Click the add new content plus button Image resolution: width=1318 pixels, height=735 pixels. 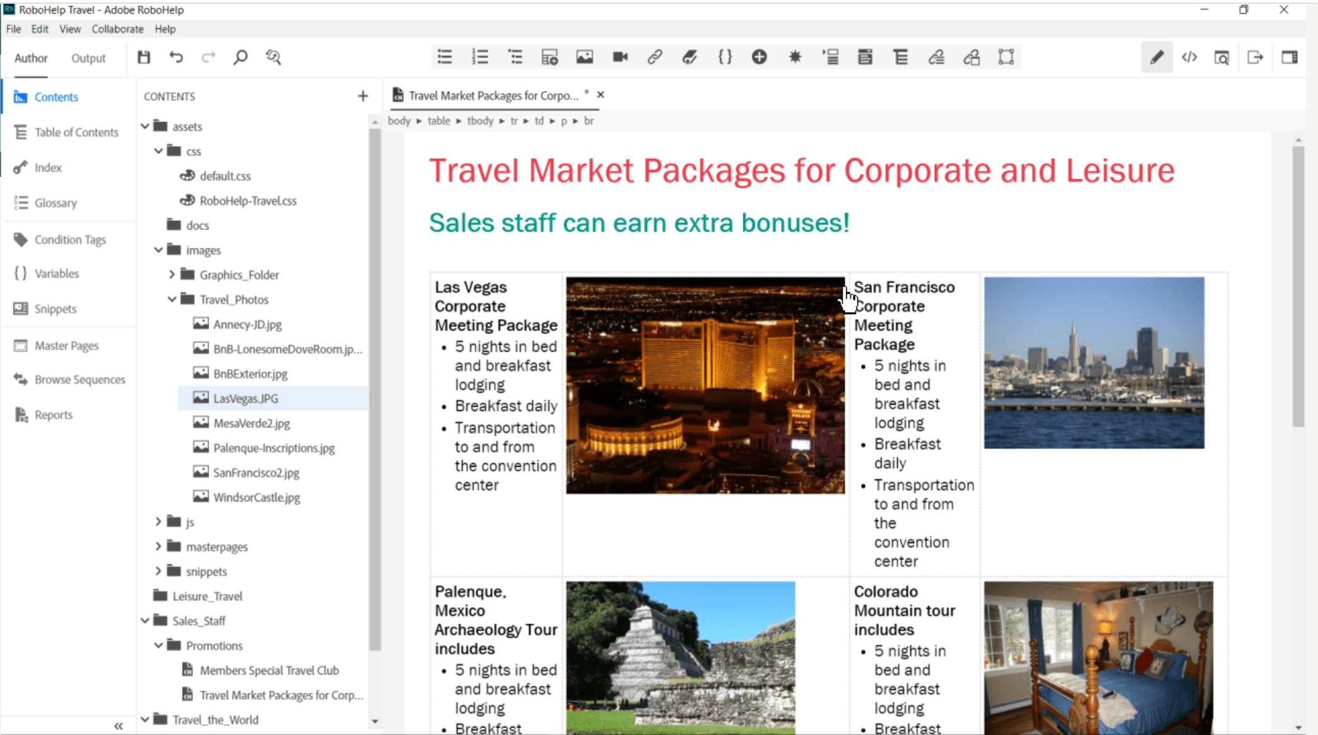(x=363, y=96)
